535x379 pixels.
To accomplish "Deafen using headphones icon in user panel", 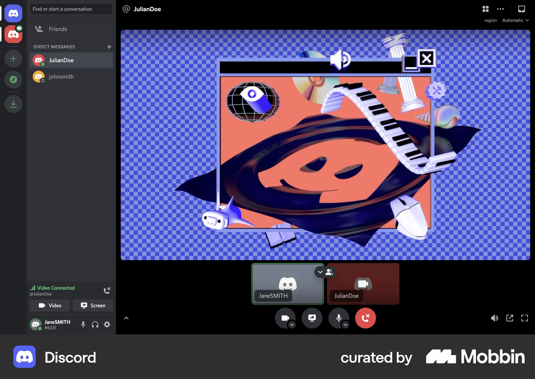I will [95, 324].
